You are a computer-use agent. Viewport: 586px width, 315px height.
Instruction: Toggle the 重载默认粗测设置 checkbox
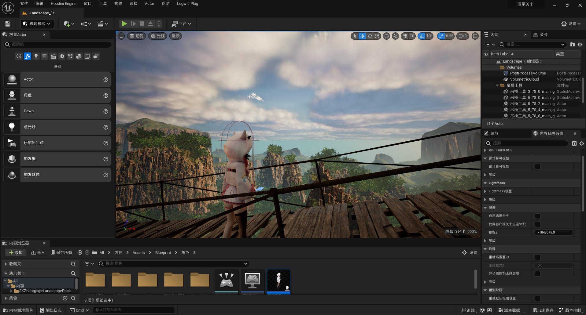(x=538, y=299)
